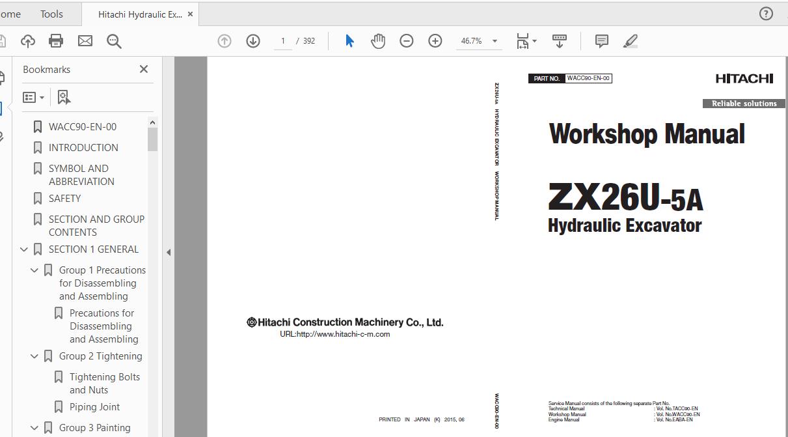Go to previous page arrow
This screenshot has width=788, height=437.
224,41
